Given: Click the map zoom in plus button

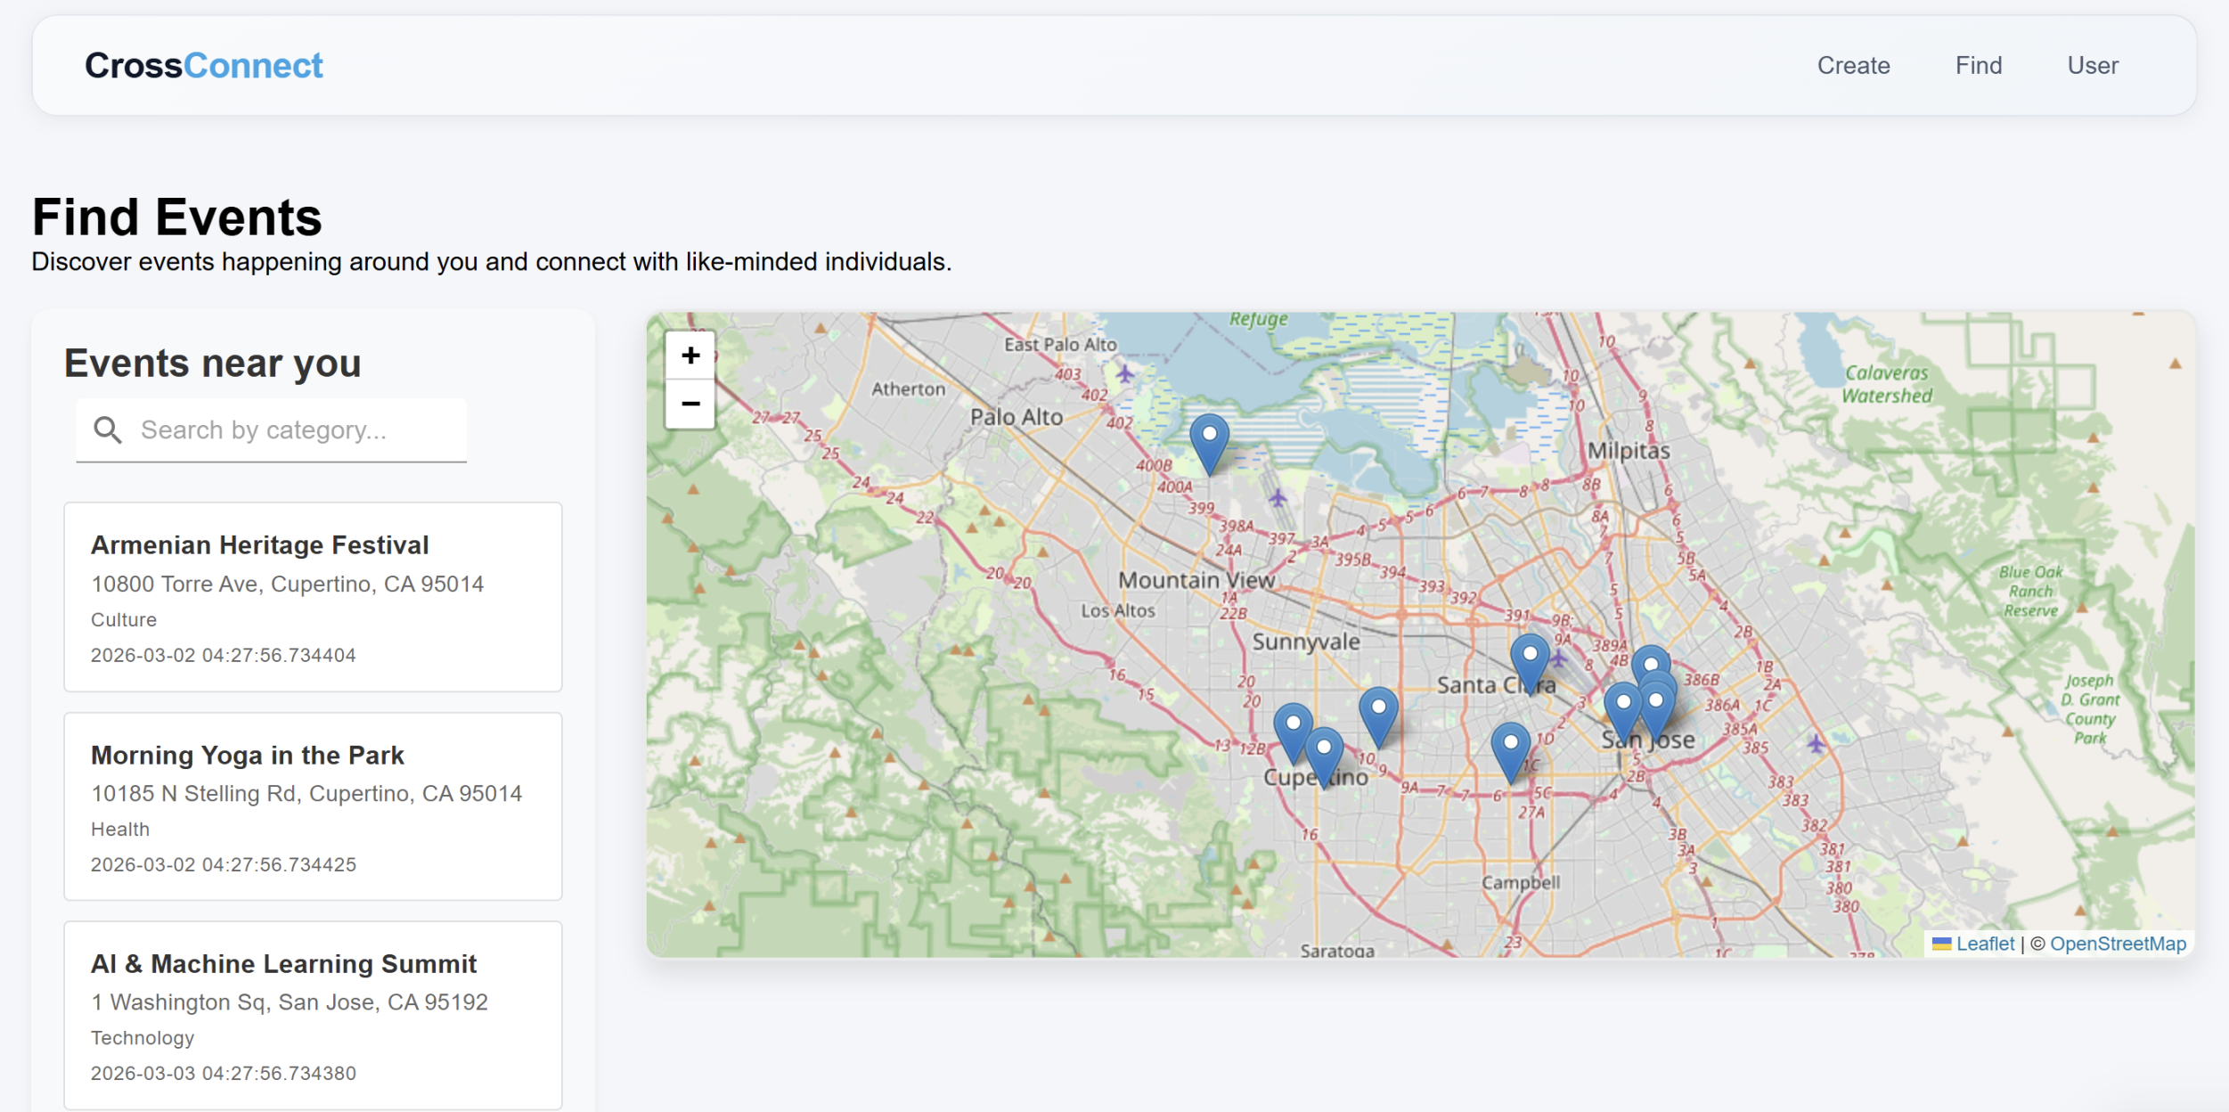Looking at the screenshot, I should (690, 356).
